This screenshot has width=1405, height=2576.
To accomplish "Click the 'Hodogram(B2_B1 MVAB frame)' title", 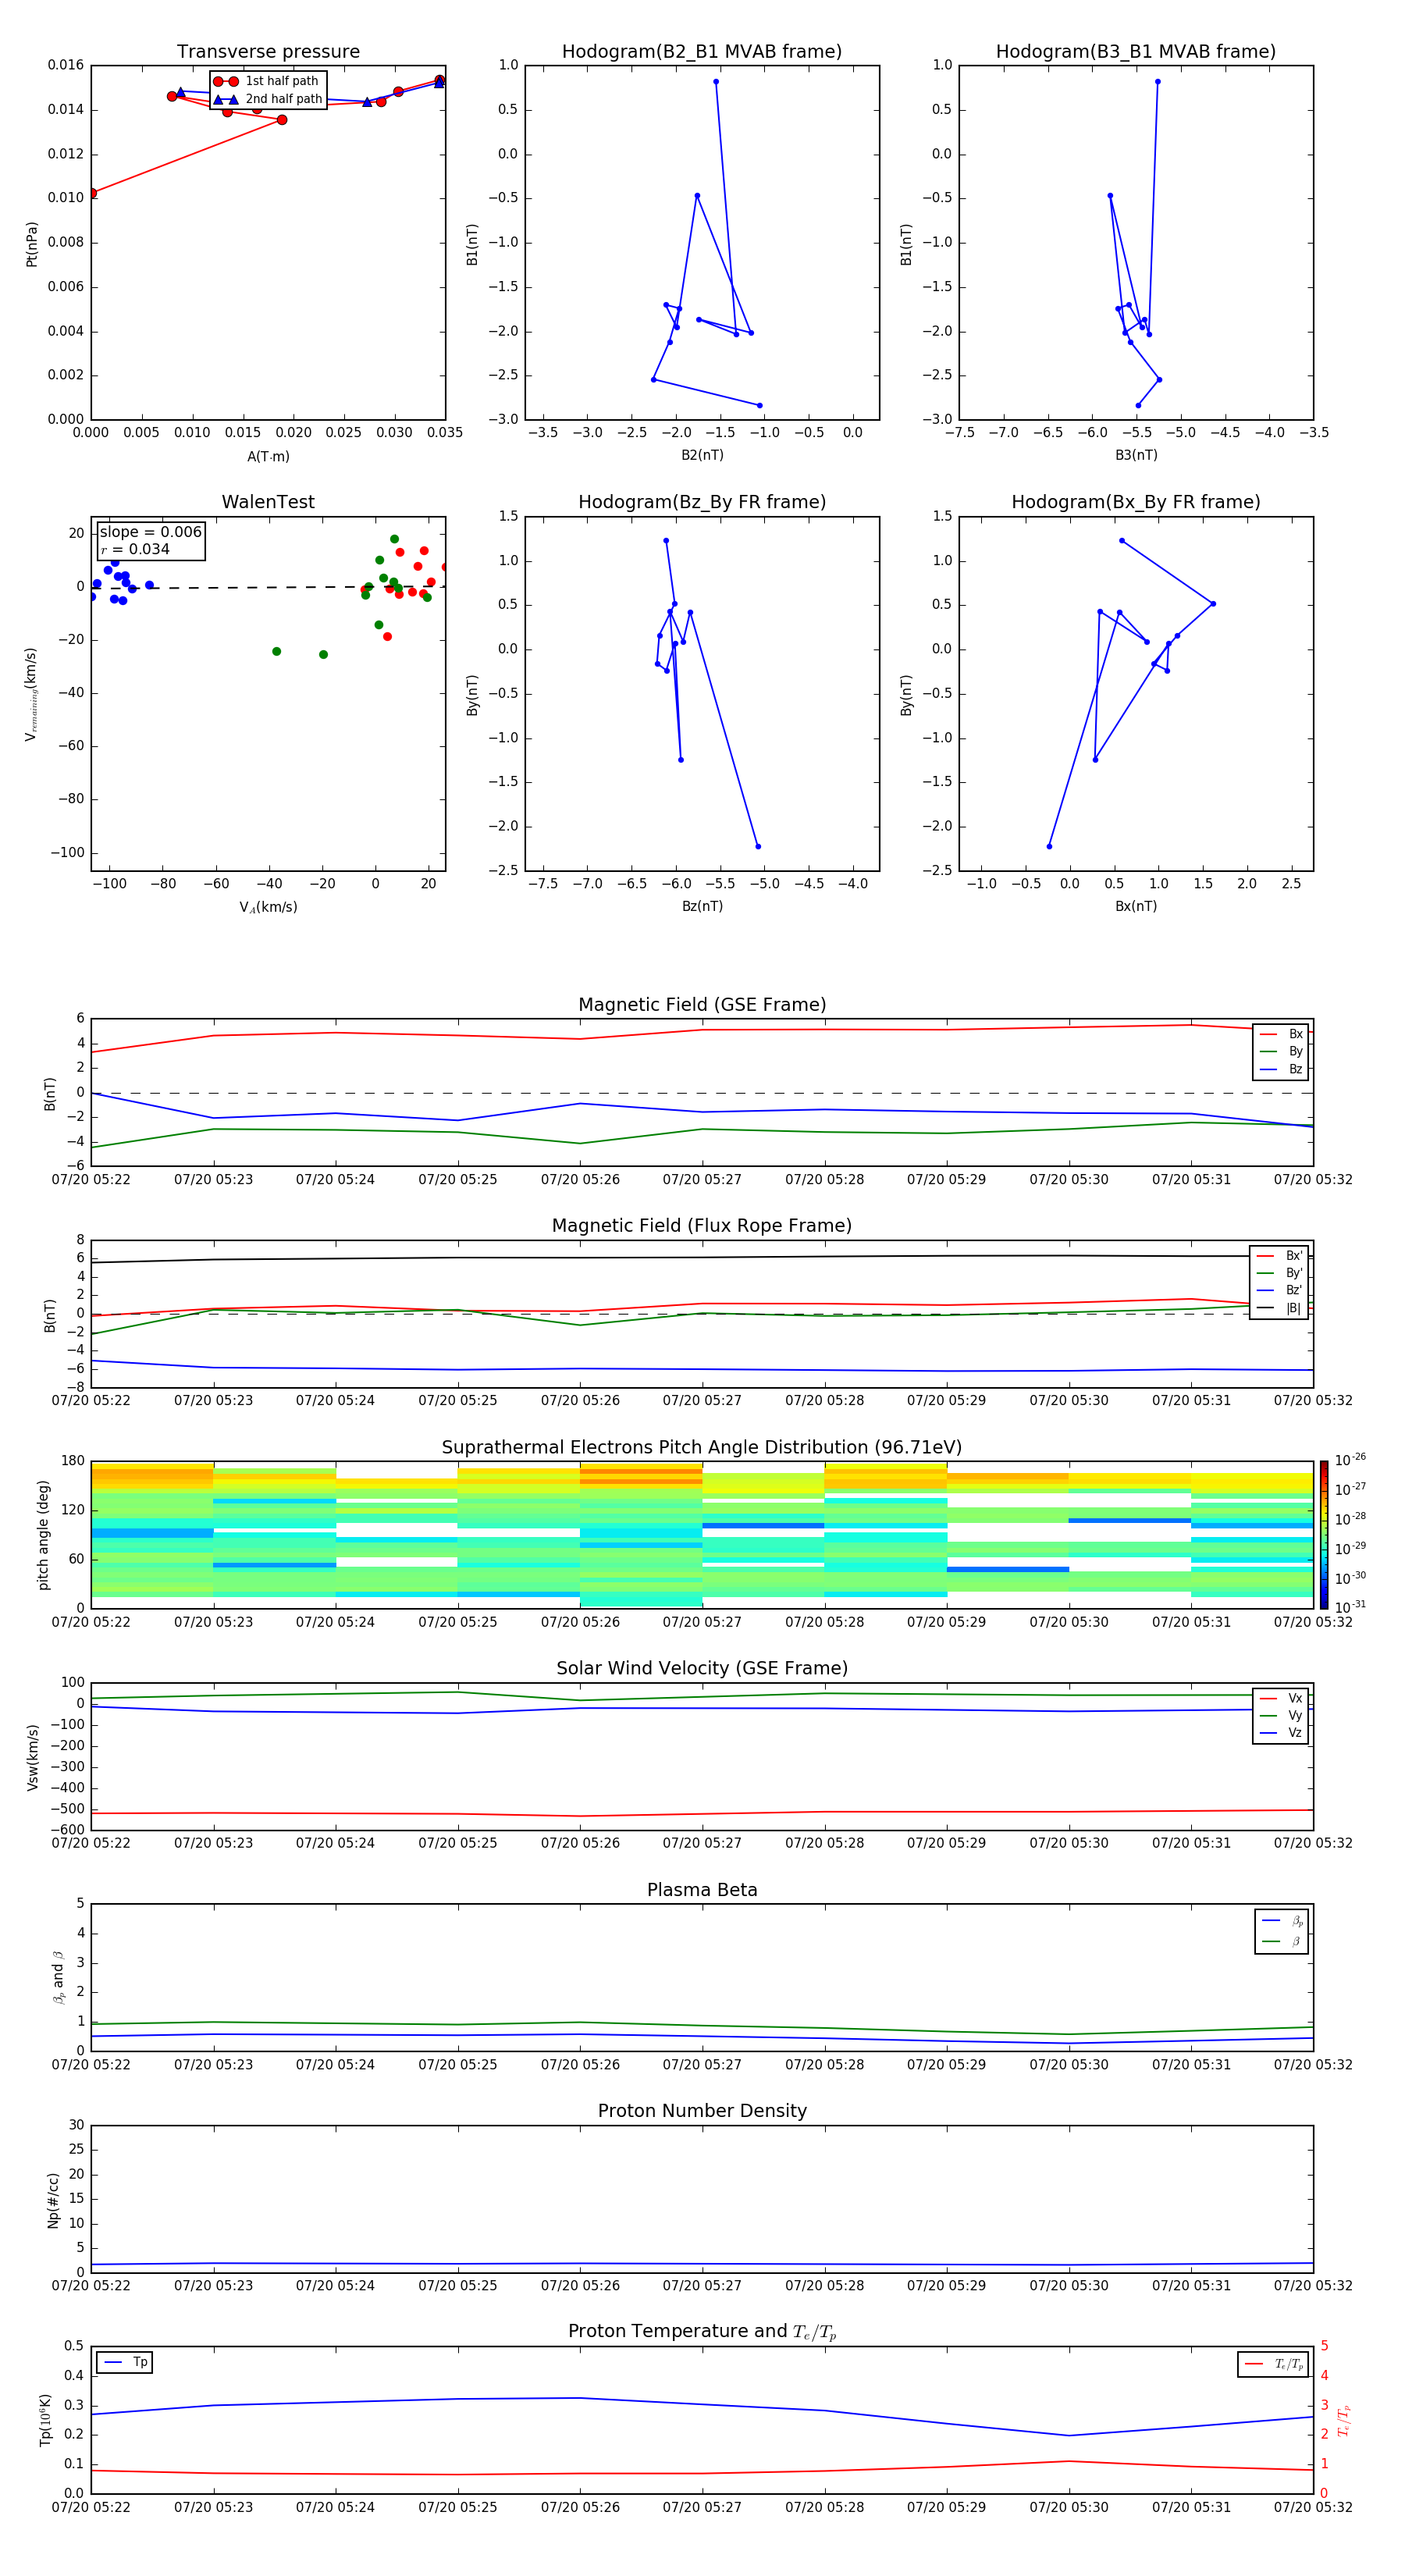I will tap(702, 52).
